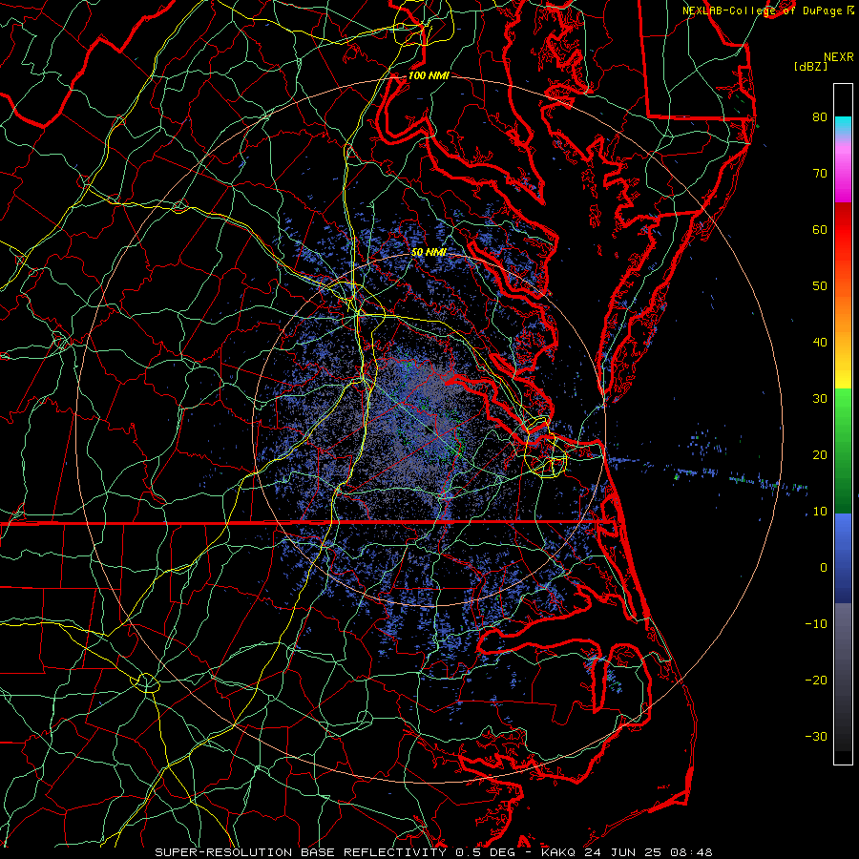Click SUPER-RESOLUTION BASE REFLECTIVITY caption text
This screenshot has width=859, height=859.
(x=301, y=852)
